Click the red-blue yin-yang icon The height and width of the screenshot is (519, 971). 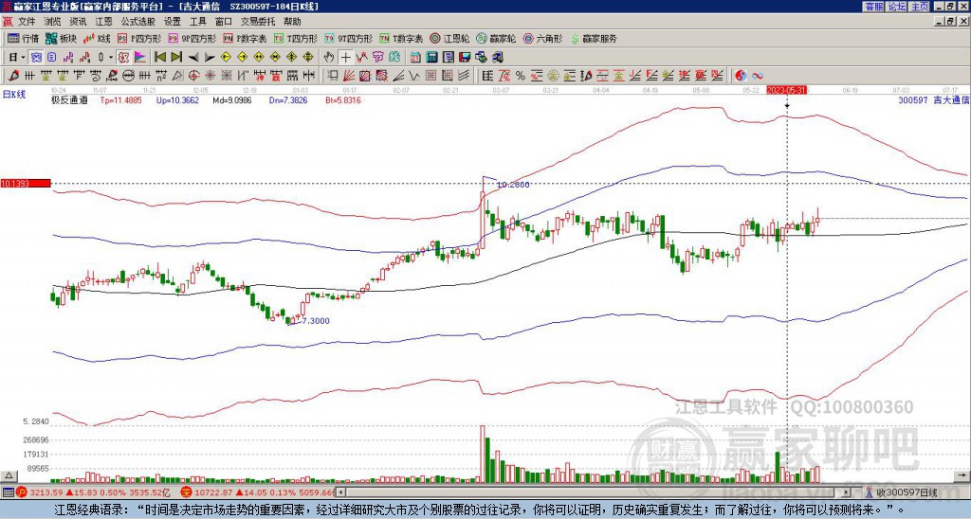(741, 76)
